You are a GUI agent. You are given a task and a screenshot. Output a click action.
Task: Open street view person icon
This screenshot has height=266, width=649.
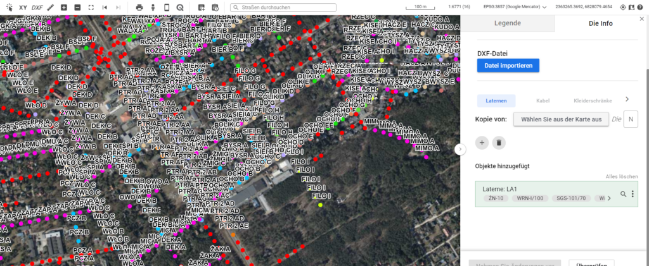click(x=153, y=7)
